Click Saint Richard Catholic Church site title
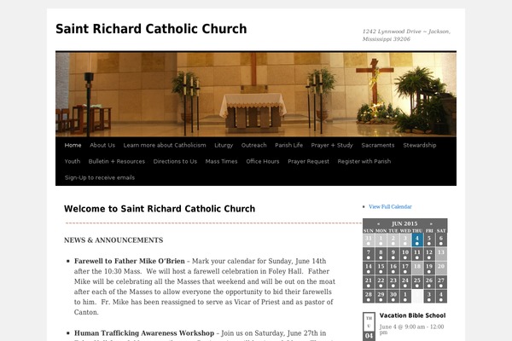 pyautogui.click(x=151, y=29)
